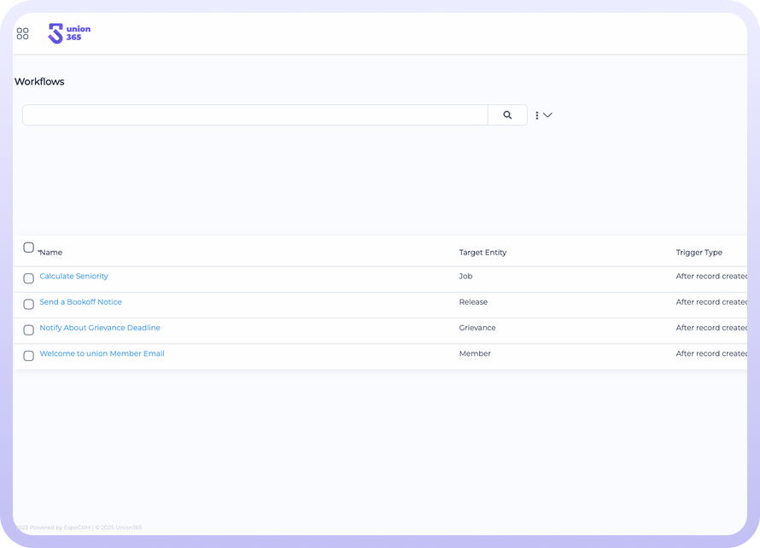
Task: Select the Send a Bookoff Notice checkbox
Action: 28,304
